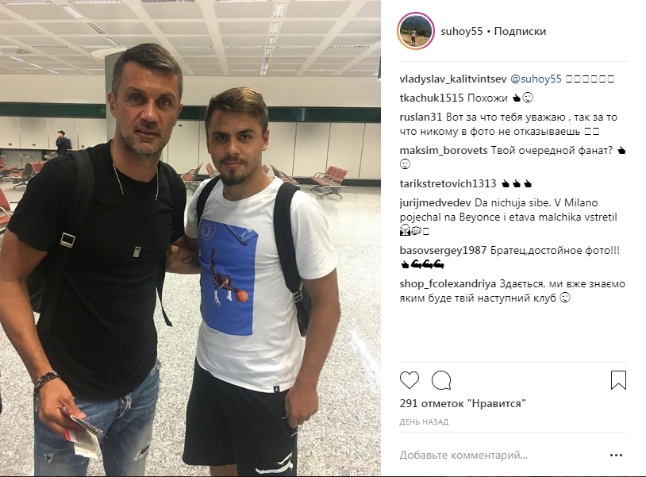Viewport: 646px width, 477px height.
Task: Open the vladyslav_kalitvintsev profile
Action: pyautogui.click(x=453, y=79)
